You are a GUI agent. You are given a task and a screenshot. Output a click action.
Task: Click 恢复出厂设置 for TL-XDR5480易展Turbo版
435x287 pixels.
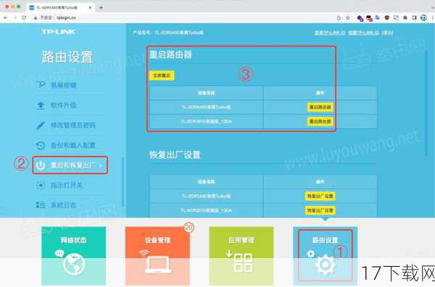[x=320, y=196]
